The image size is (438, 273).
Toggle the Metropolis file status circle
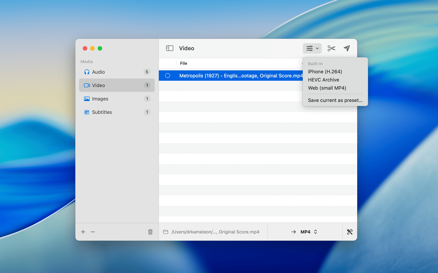click(x=168, y=76)
